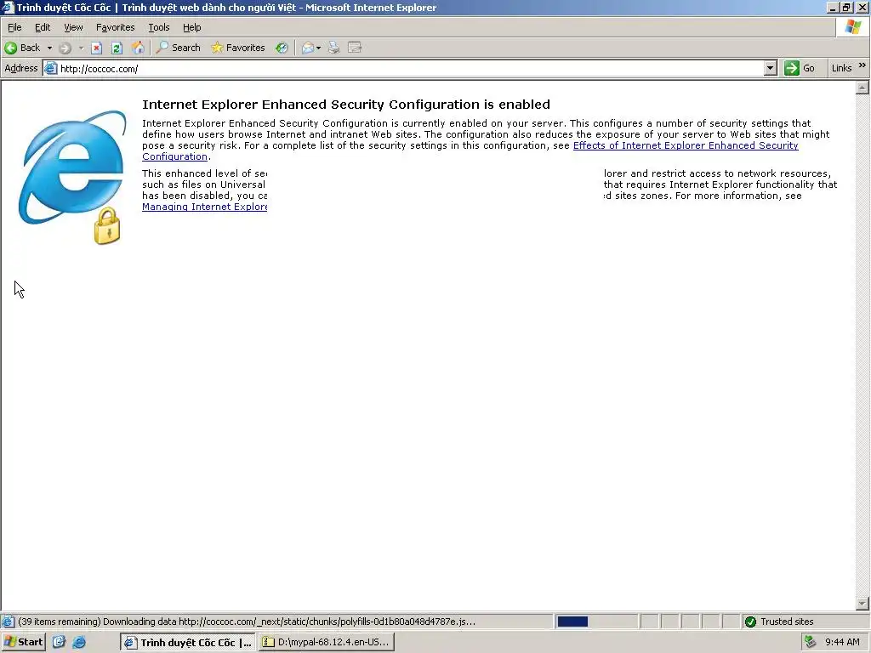Screen dimensions: 871x653
Task: Click the Print toolbar icon
Action: (333, 48)
